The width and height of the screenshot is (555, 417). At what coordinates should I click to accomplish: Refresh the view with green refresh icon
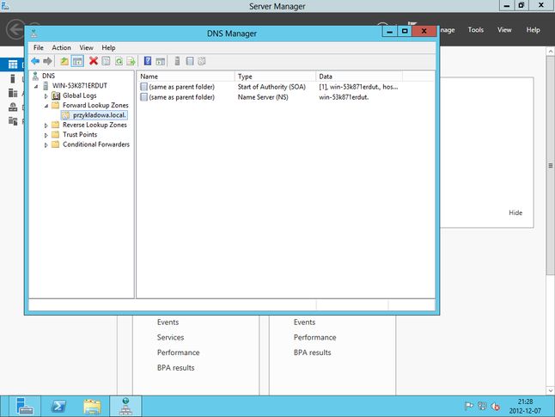pyautogui.click(x=119, y=61)
